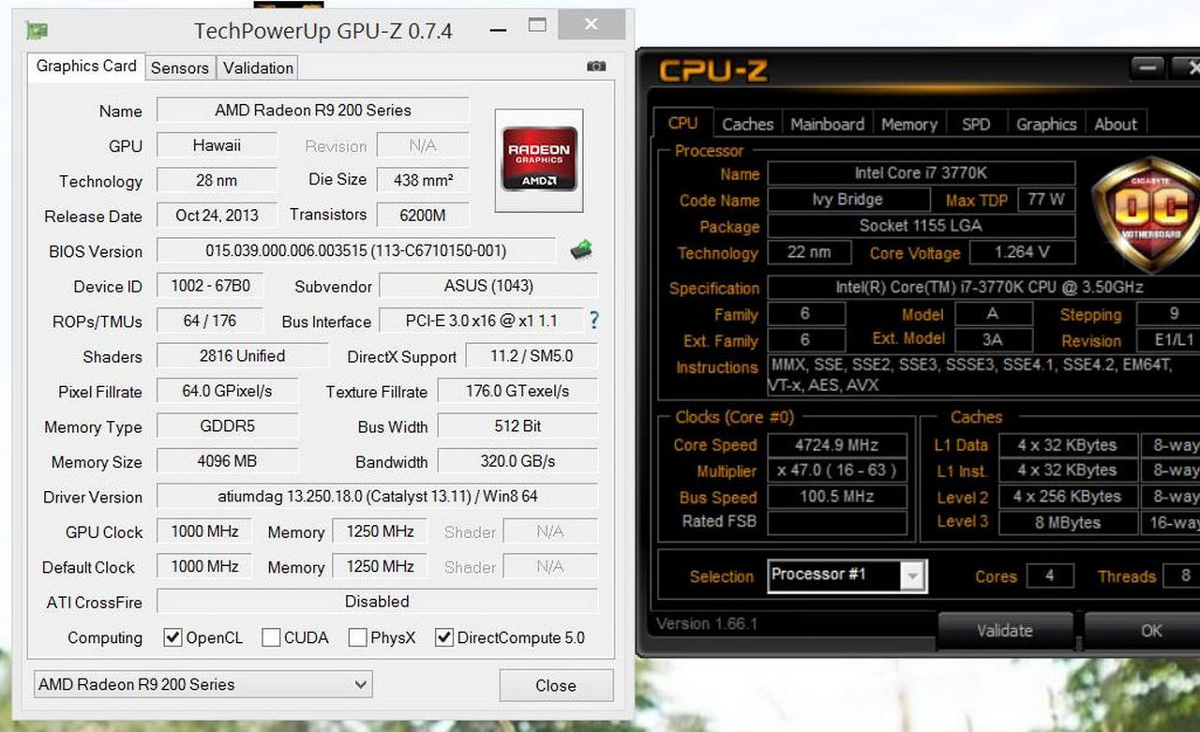Close the GPU-Z window with the red X

(x=592, y=24)
